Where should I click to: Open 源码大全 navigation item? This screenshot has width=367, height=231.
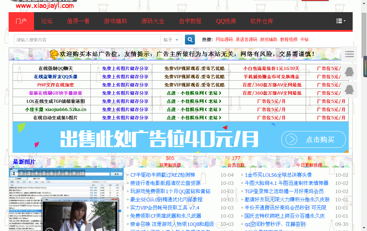[153, 21]
